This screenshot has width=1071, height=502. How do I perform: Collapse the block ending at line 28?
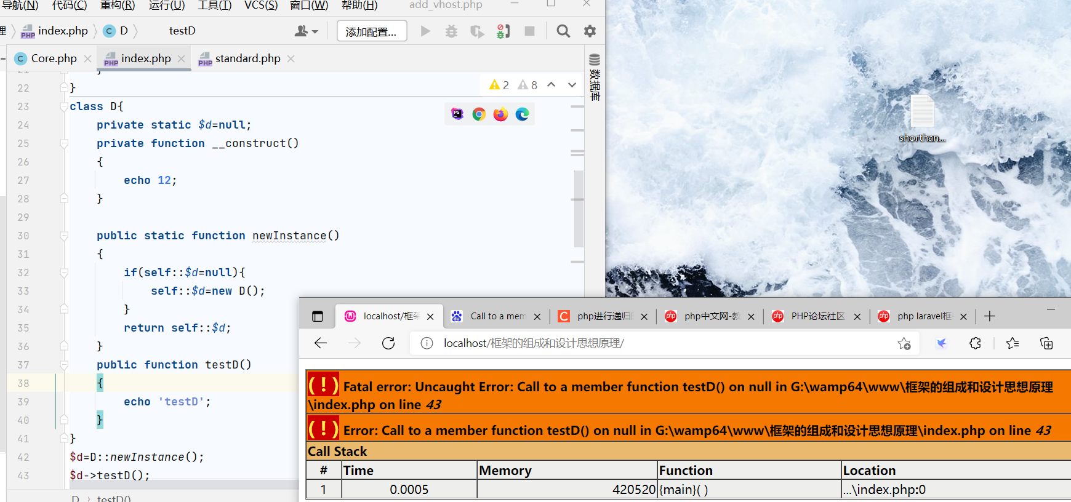tap(64, 198)
